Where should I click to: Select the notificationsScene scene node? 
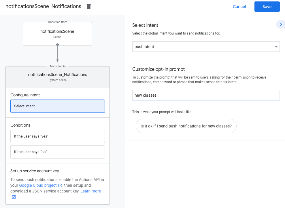point(57,34)
